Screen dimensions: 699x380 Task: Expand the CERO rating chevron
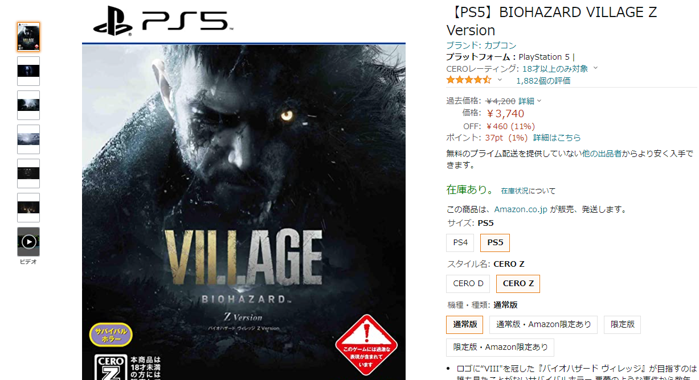coord(596,68)
